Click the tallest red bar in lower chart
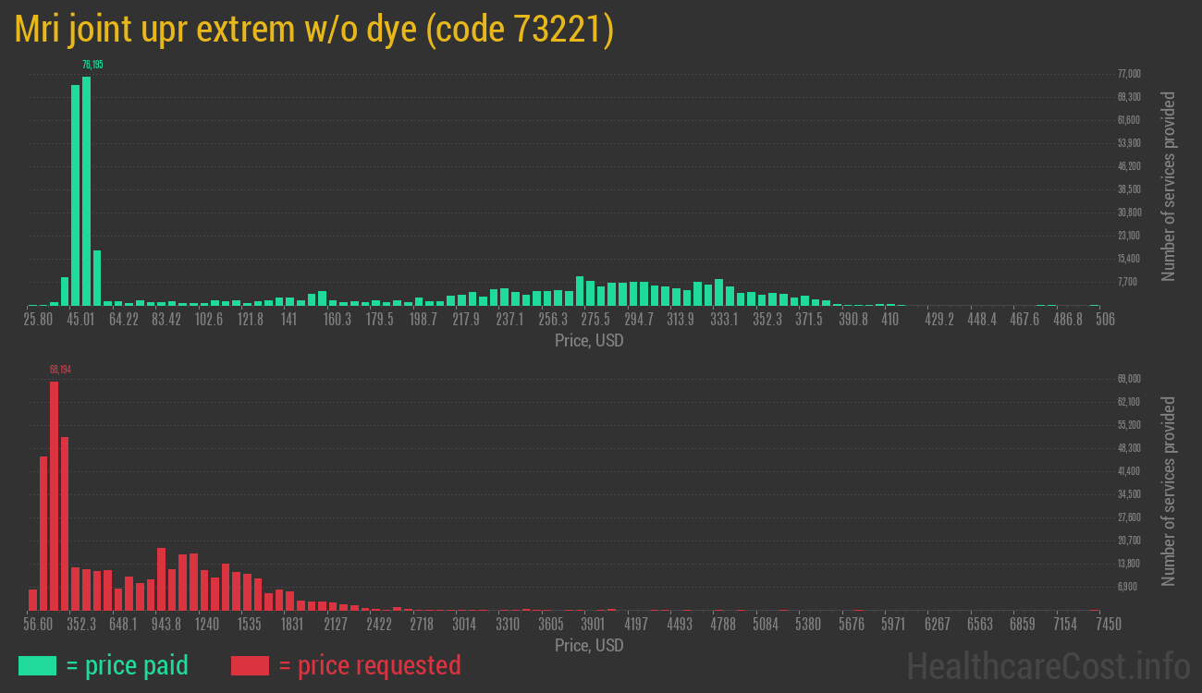This screenshot has width=1202, height=693. [54, 494]
